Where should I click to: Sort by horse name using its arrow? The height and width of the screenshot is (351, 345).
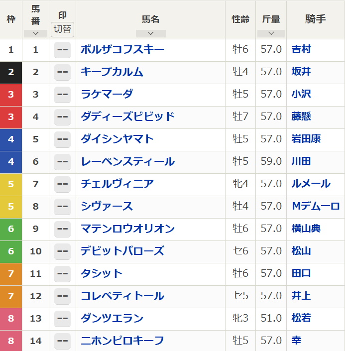point(150,33)
